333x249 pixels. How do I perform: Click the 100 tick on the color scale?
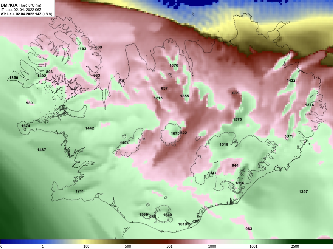click(x=86, y=246)
